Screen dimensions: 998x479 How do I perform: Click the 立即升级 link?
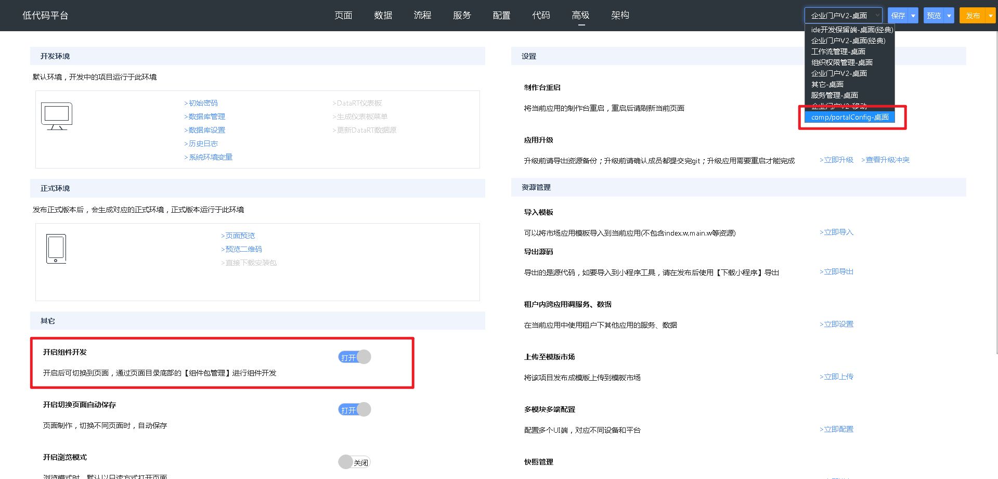click(x=837, y=160)
